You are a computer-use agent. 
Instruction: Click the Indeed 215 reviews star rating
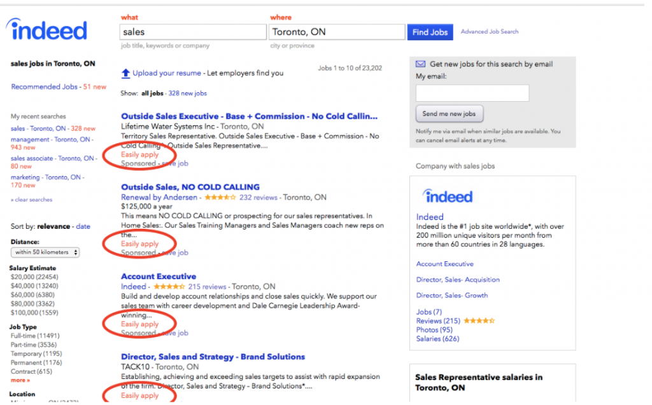(x=169, y=287)
